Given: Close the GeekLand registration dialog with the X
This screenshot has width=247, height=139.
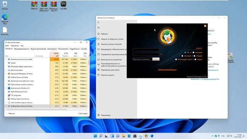Looking at the screenshot, I should [205, 26].
